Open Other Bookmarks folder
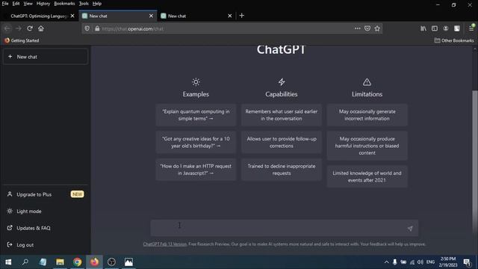The height and width of the screenshot is (269, 478). [454, 40]
